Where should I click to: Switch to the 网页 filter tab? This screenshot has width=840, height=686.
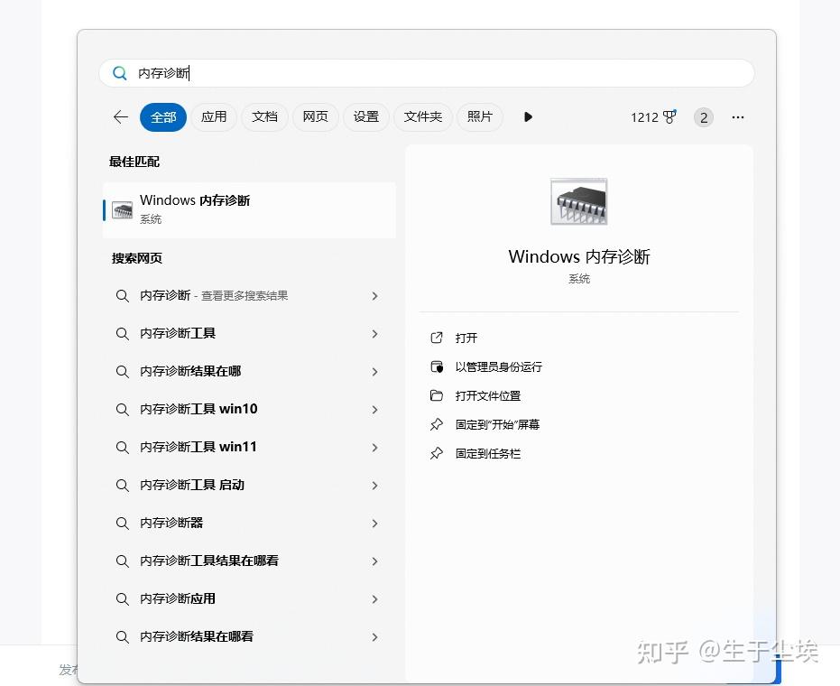coord(315,116)
